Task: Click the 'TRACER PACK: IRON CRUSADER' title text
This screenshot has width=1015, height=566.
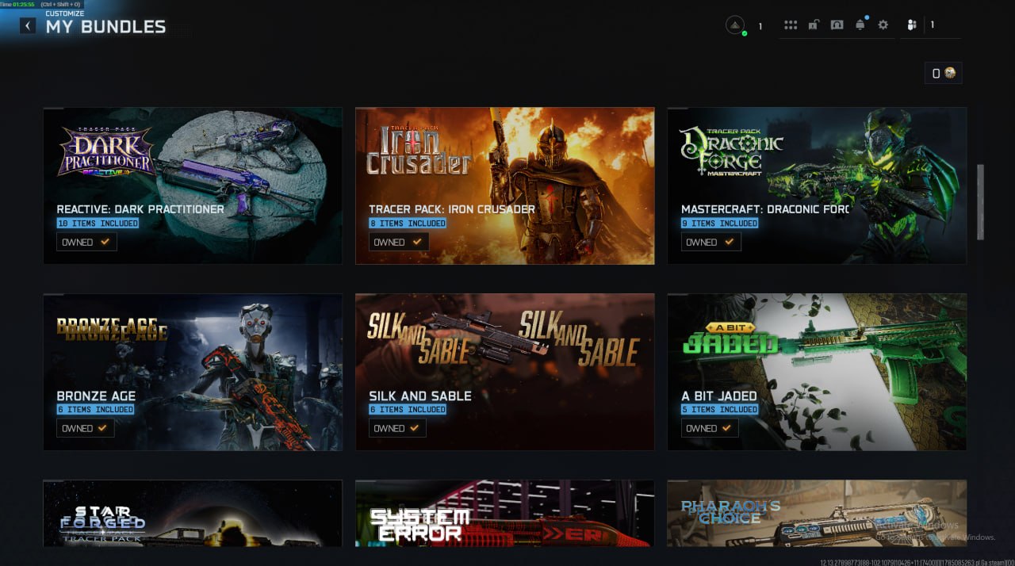Action: tap(452, 209)
